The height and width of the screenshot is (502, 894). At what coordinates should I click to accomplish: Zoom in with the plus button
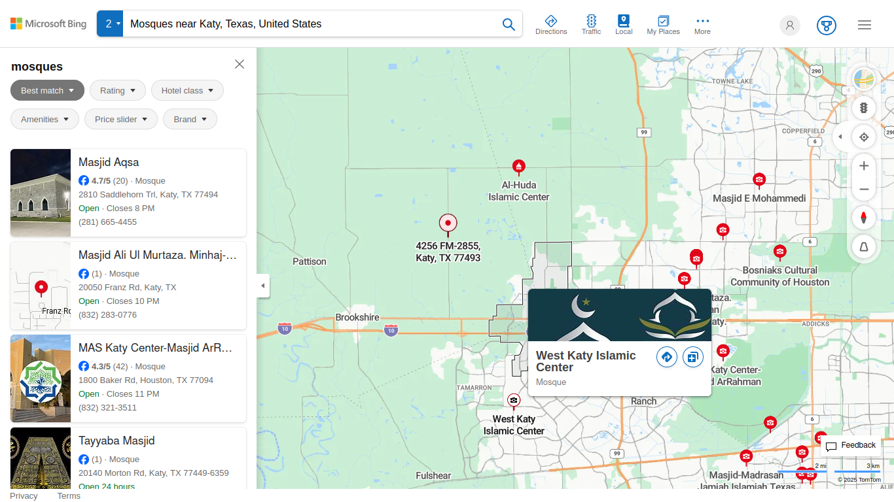[x=864, y=166]
